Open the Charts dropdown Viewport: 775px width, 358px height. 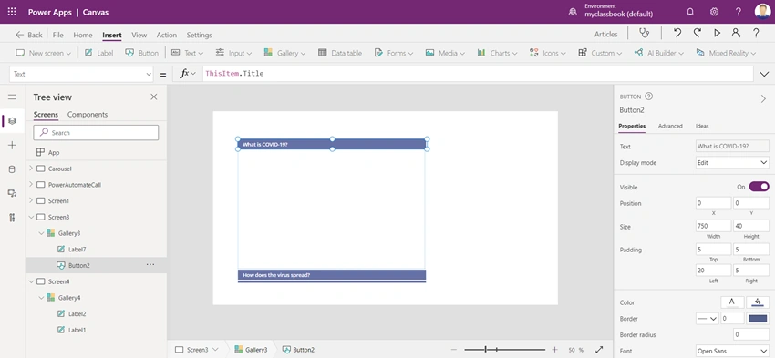tap(497, 53)
